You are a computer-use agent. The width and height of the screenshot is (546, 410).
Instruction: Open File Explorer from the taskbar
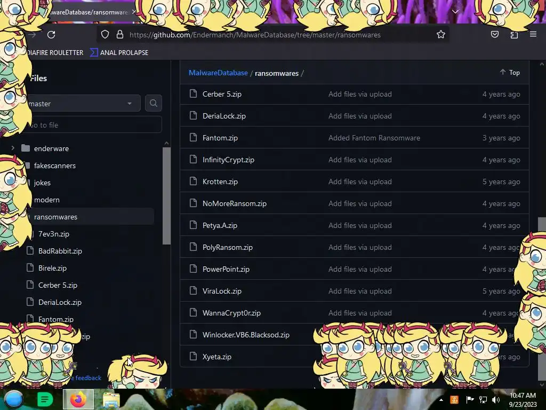coord(111,400)
